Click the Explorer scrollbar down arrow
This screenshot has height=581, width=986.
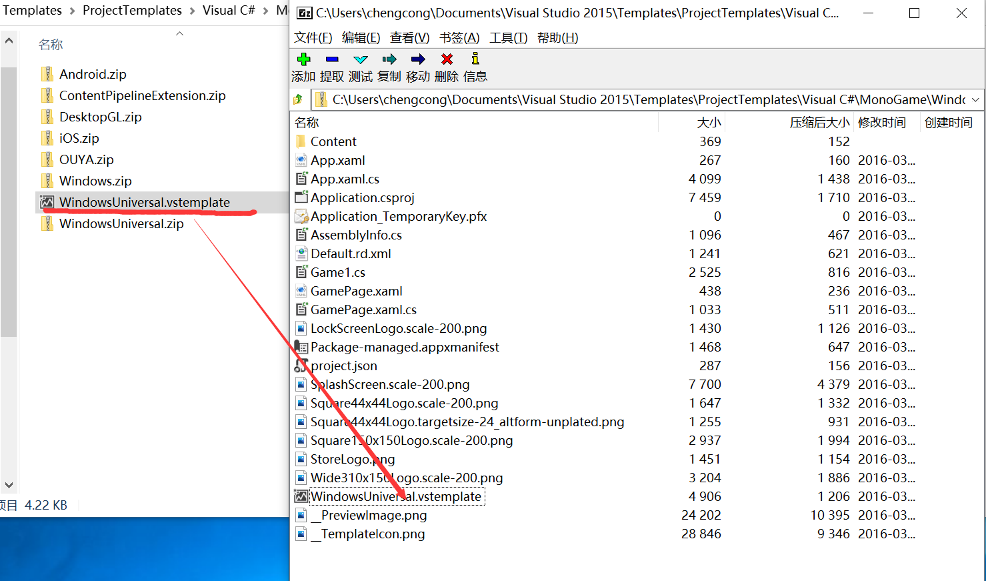9,485
